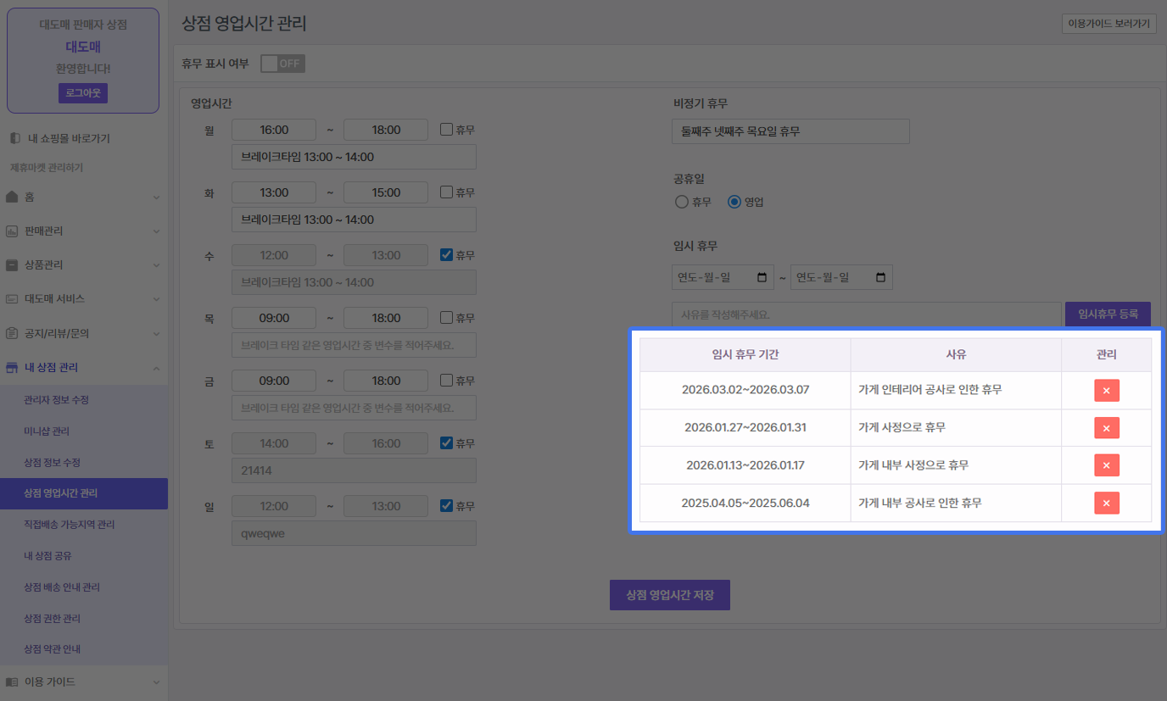Open calendar picker for temporary closure start date

click(762, 277)
